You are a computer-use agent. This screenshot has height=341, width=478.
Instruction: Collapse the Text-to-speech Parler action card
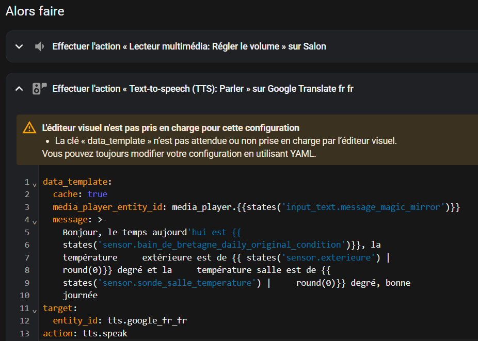19,89
